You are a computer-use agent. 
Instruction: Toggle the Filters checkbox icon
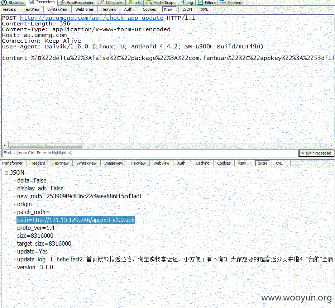(200, 3)
